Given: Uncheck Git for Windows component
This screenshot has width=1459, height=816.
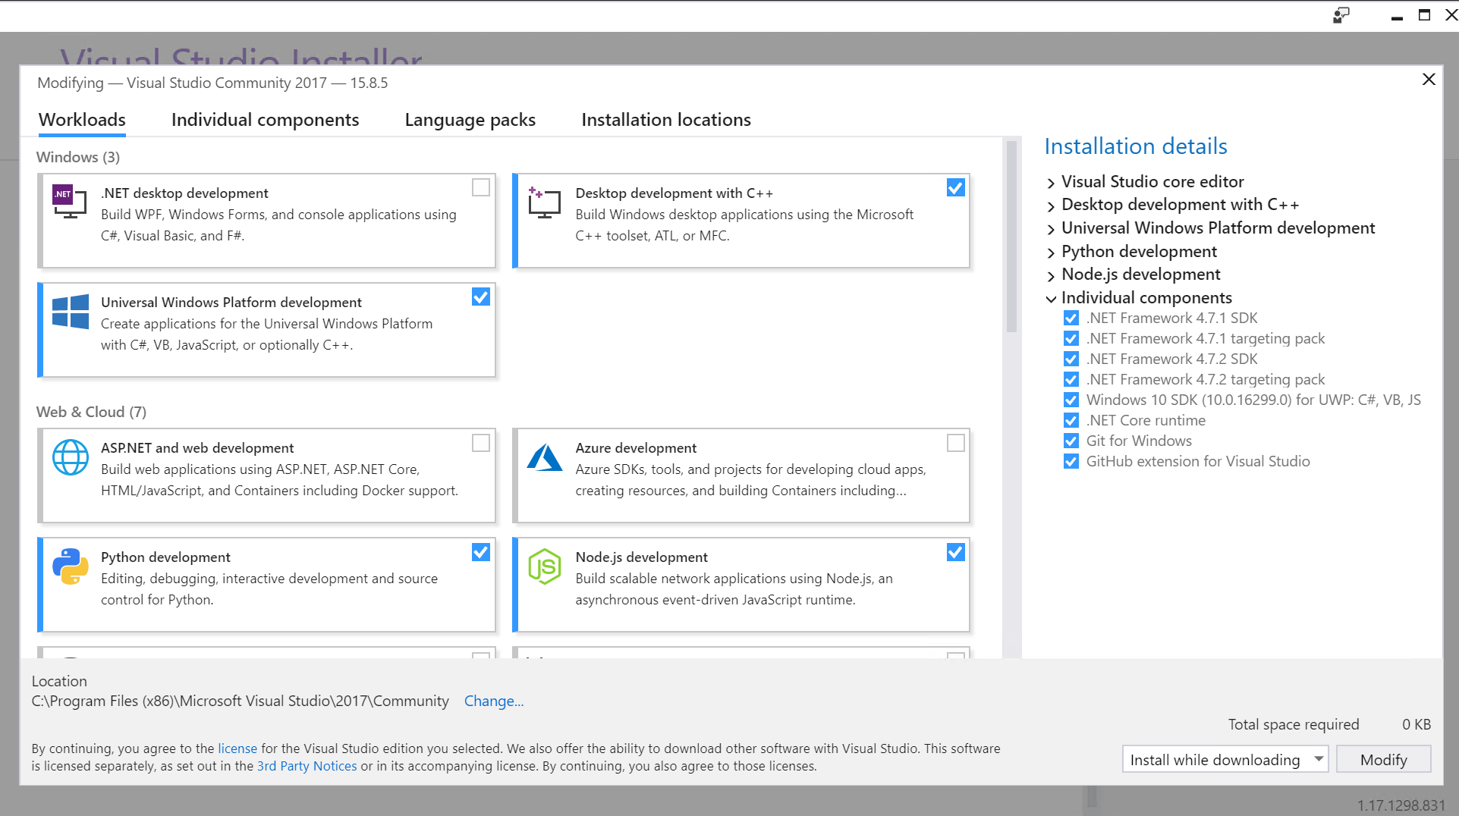Looking at the screenshot, I should pos(1071,441).
